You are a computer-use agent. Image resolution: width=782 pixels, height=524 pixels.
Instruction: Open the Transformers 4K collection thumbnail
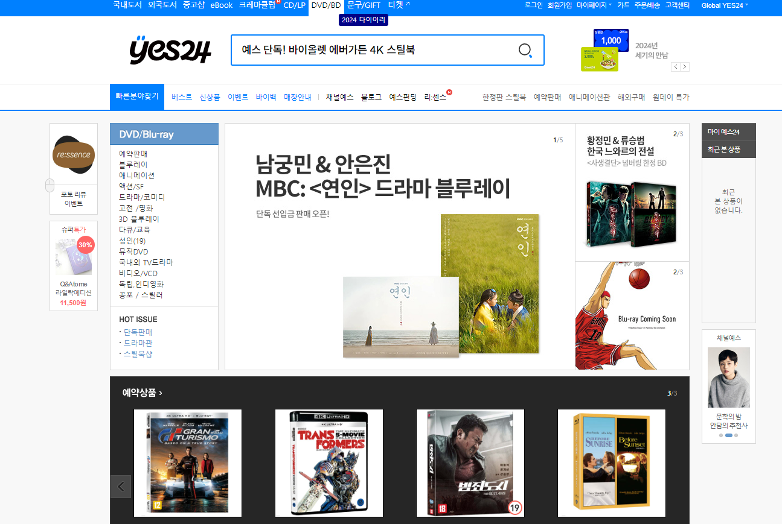click(329, 462)
